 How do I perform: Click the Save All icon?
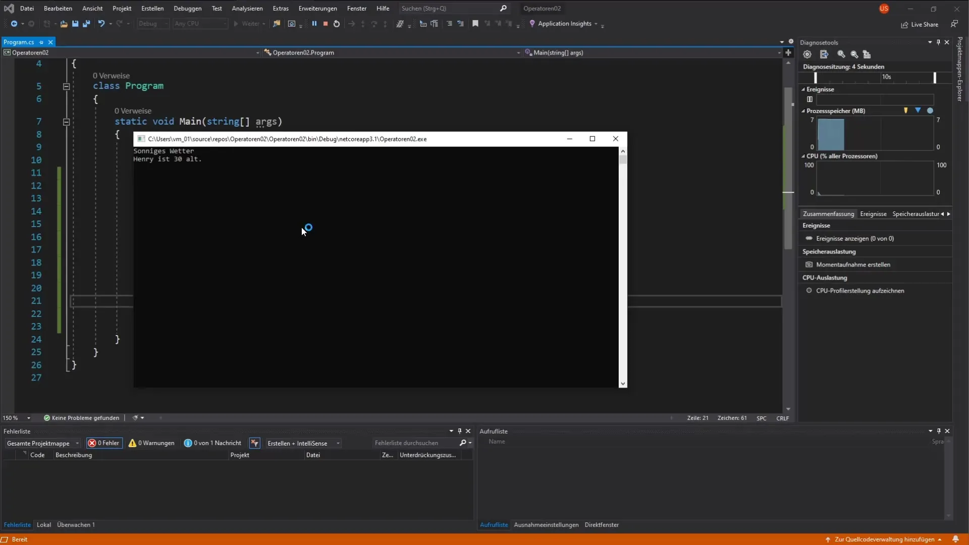coord(86,24)
